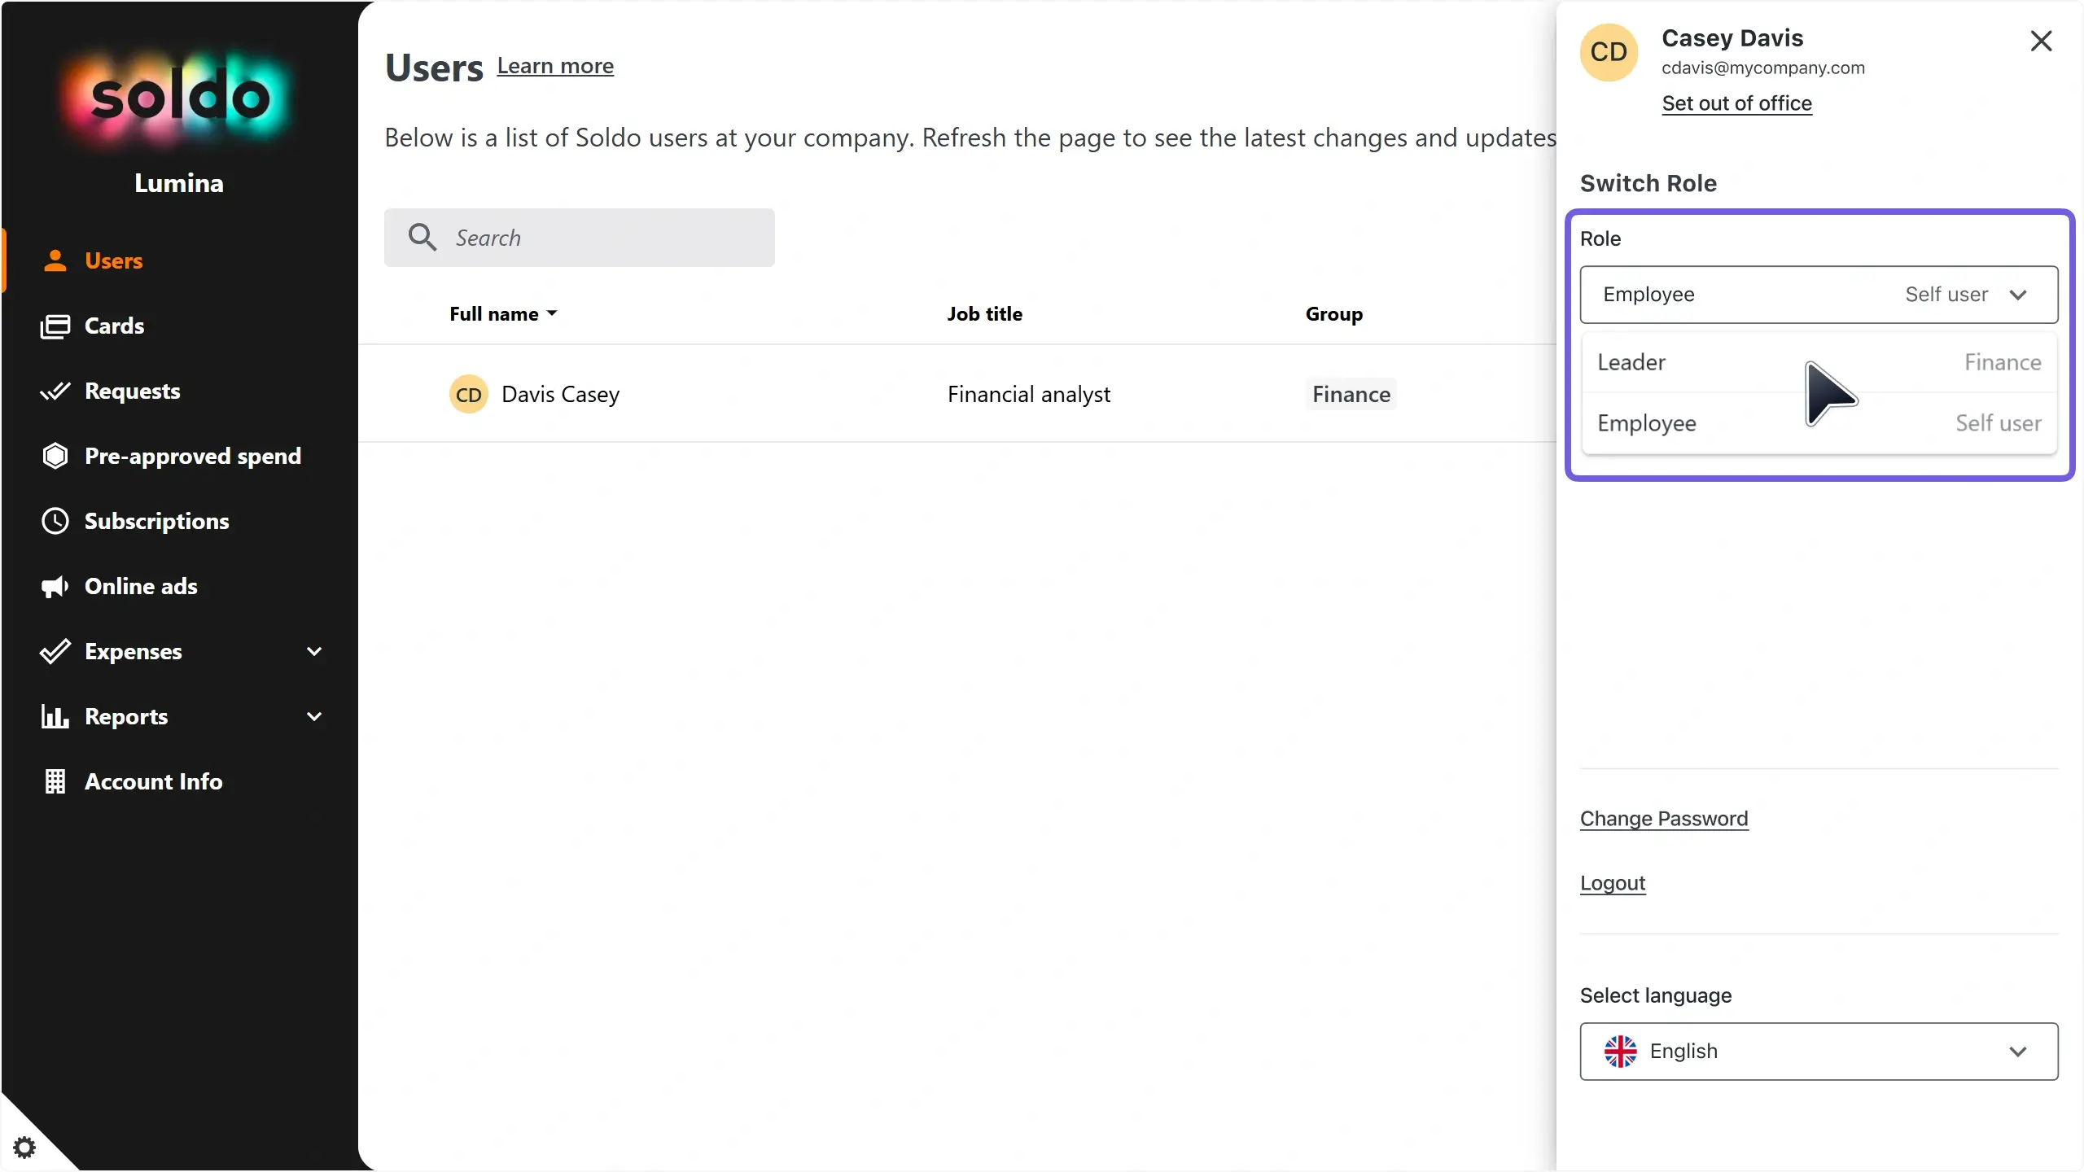2084x1172 pixels.
Task: Click the UK flag language icon
Action: tap(1620, 1052)
